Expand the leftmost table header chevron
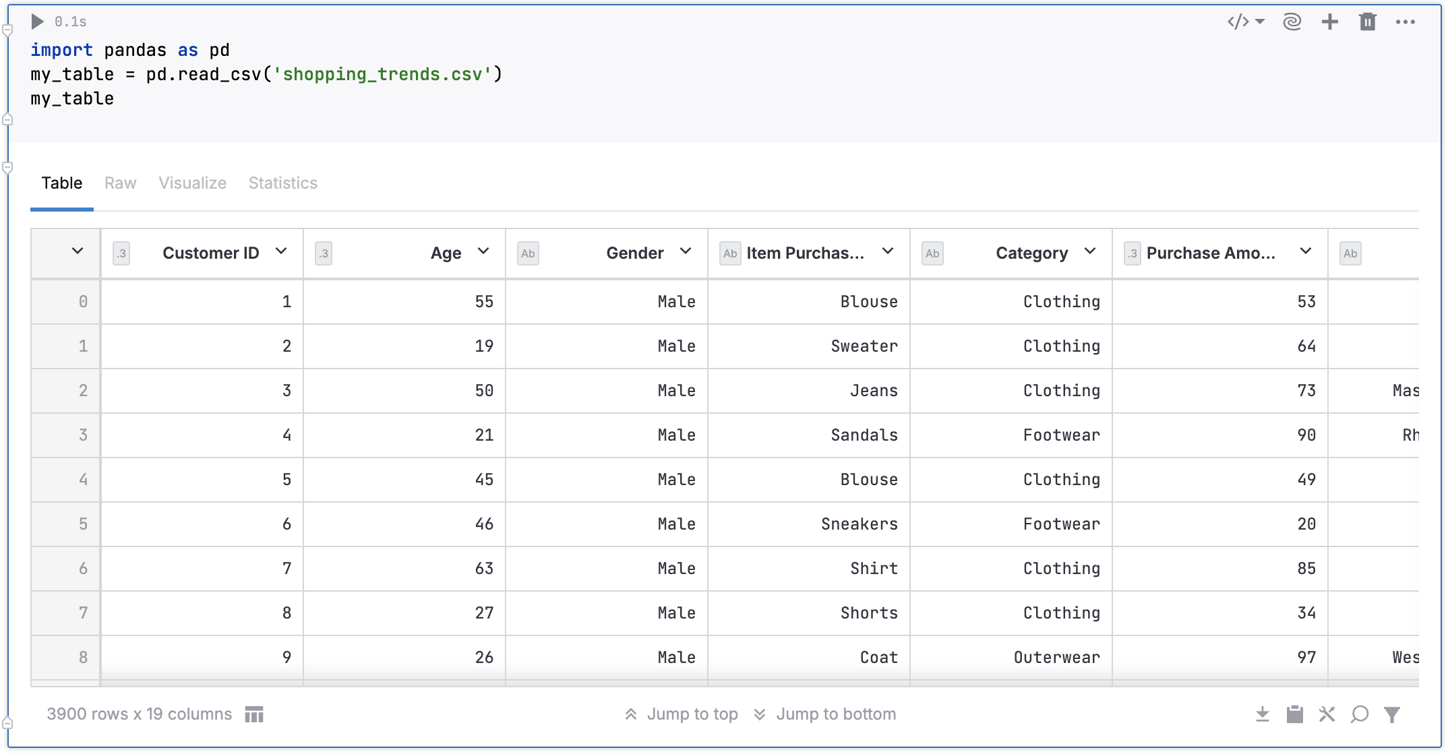1448x756 pixels. 76,252
